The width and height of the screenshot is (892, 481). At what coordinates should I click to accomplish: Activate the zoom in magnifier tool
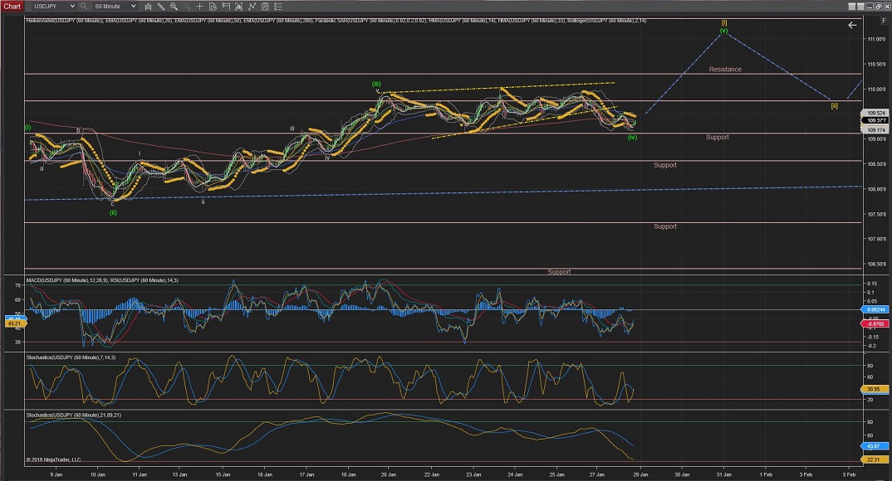click(x=174, y=7)
